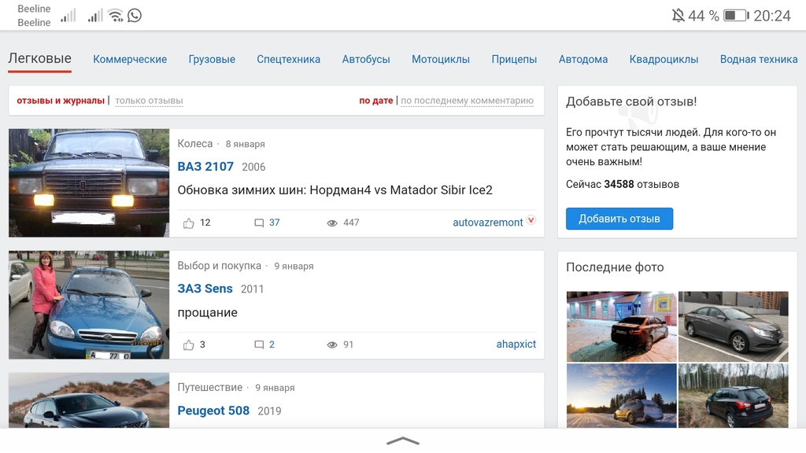Open comments icon on ЗАЗ Sens review
This screenshot has width=806, height=453.
click(259, 344)
